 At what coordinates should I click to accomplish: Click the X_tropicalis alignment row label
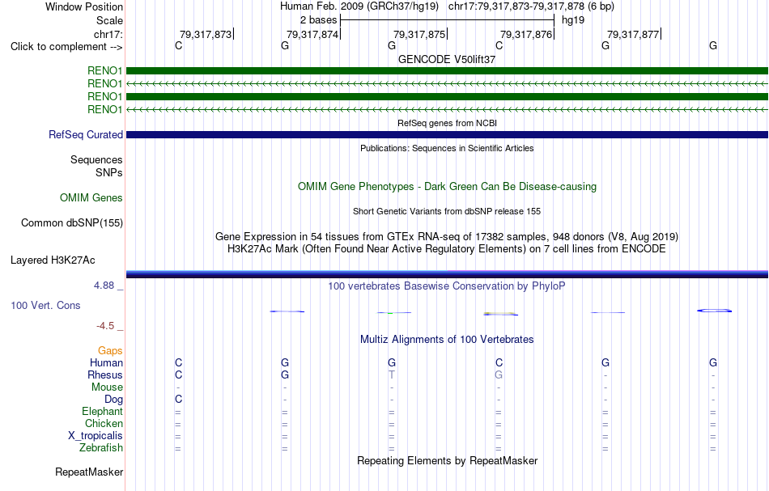tap(96, 436)
